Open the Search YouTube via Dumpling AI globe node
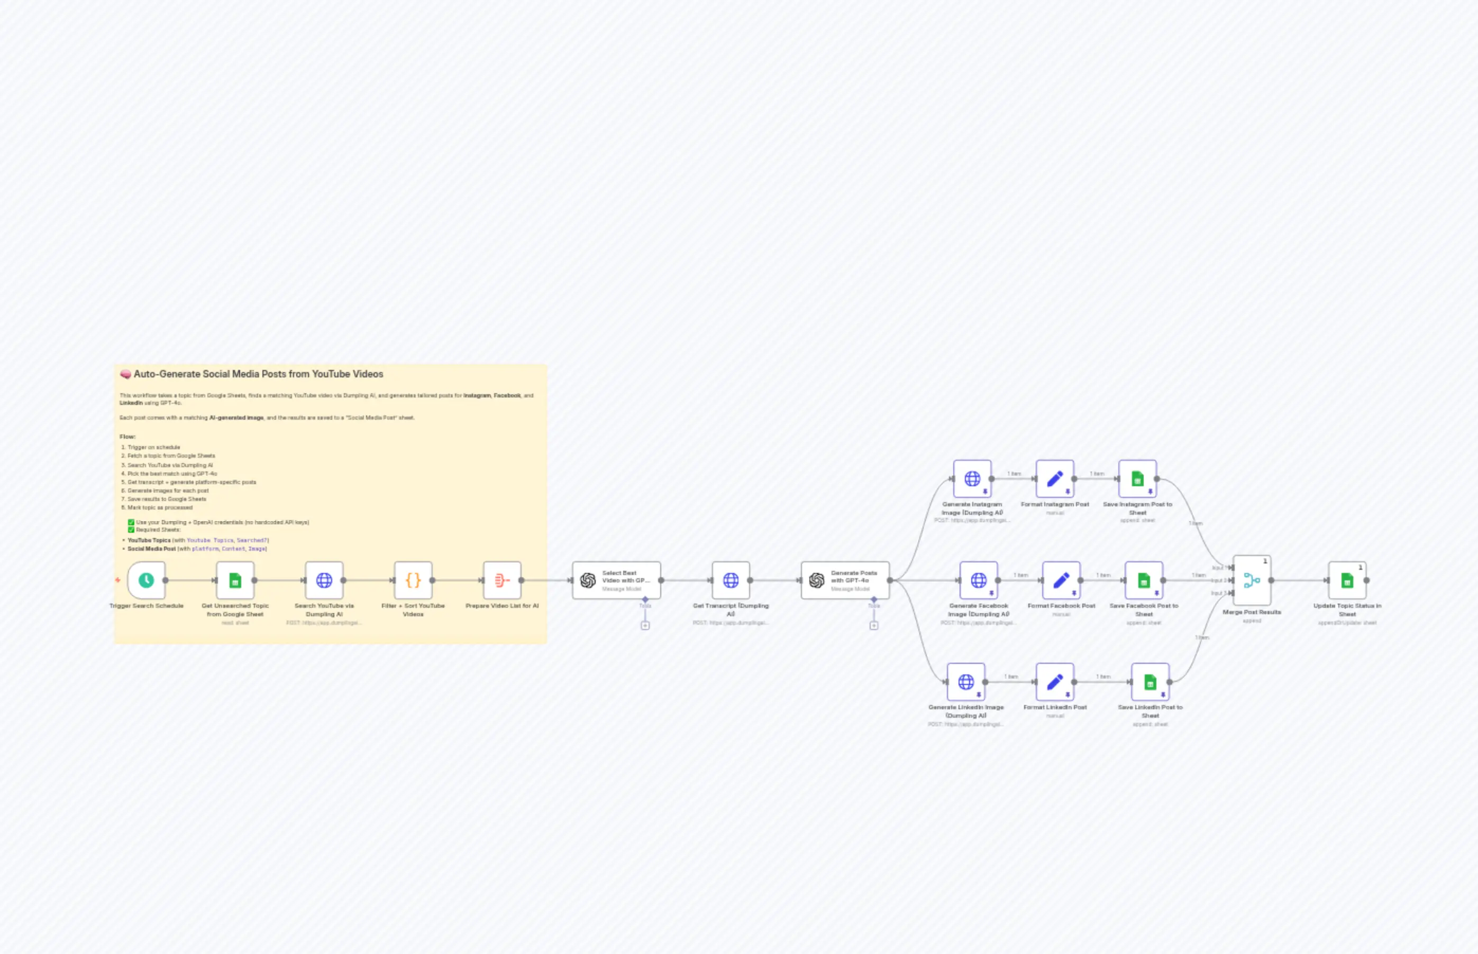 pyautogui.click(x=324, y=580)
